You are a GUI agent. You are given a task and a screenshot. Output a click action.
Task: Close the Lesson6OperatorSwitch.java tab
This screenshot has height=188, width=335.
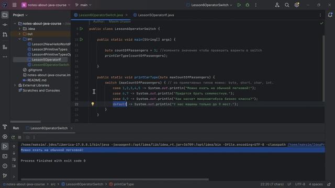click(127, 15)
